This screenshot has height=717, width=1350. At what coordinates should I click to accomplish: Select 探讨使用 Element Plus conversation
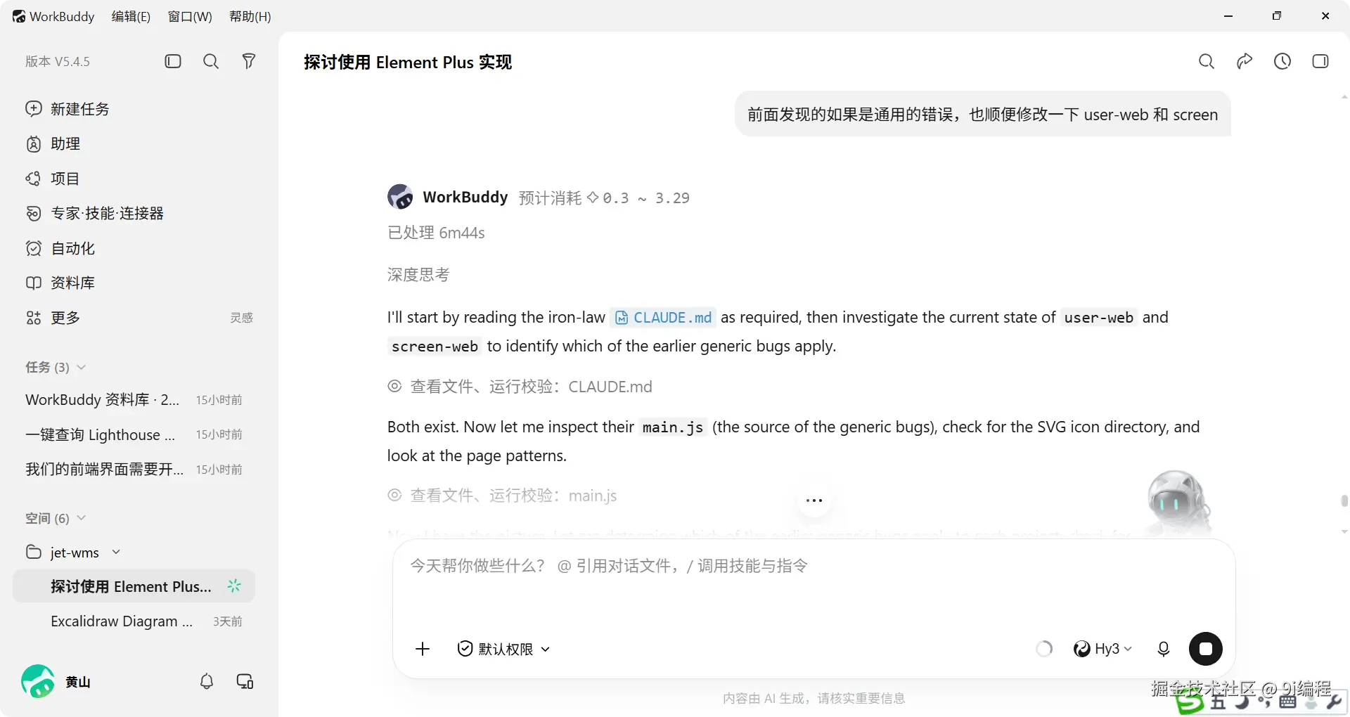(x=134, y=586)
